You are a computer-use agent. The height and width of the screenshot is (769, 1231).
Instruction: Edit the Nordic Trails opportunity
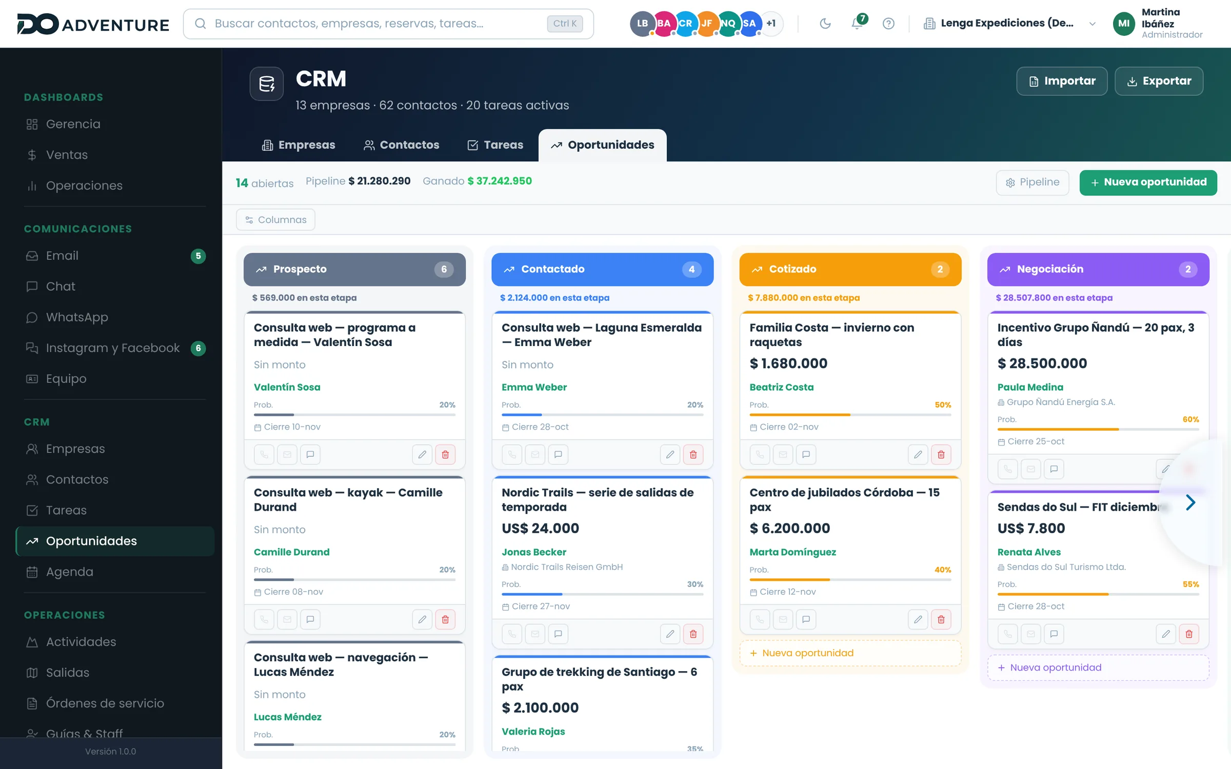670,634
